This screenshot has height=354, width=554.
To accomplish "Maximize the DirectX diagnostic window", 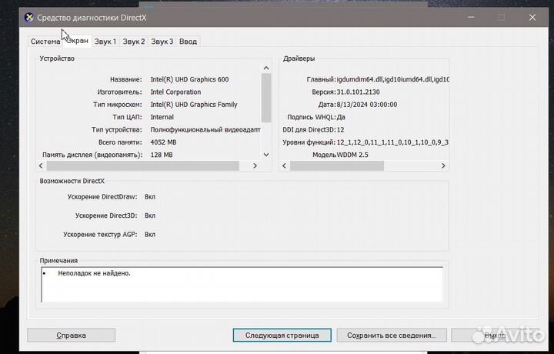I will point(501,17).
